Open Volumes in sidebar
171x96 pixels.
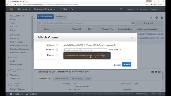[14, 75]
